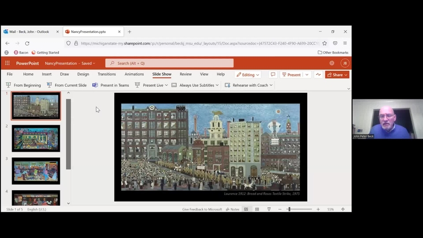Switch to the Design tab

pos(83,74)
